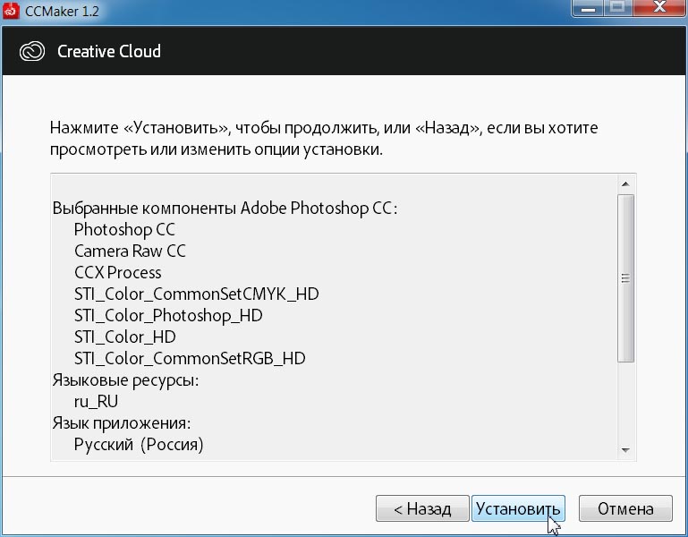Close the CCMaker window
The height and width of the screenshot is (537, 688).
click(659, 8)
